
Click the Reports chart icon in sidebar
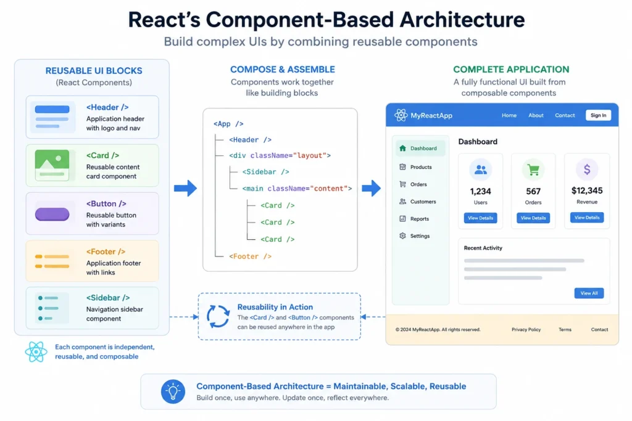click(402, 219)
